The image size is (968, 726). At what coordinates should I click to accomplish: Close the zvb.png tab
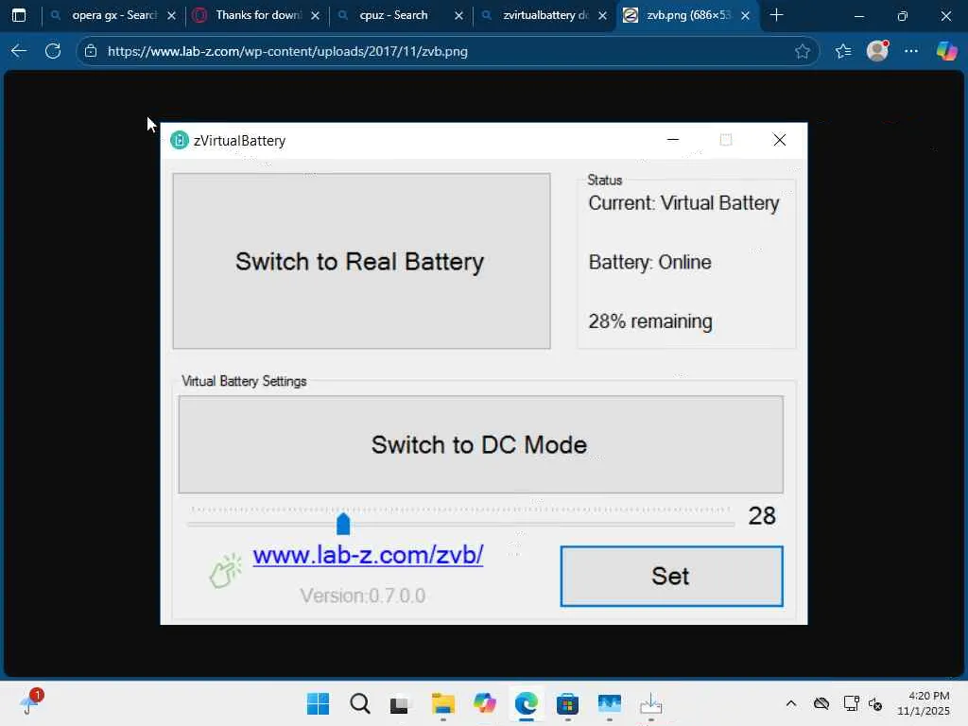[745, 15]
